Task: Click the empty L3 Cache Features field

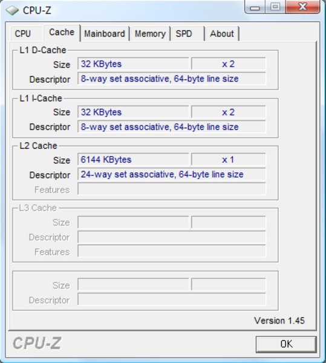Action: [171, 252]
